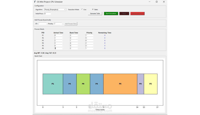The width and height of the screenshot is (200, 115).
Task: Click the green Start Simulation button
Action: 111,13
